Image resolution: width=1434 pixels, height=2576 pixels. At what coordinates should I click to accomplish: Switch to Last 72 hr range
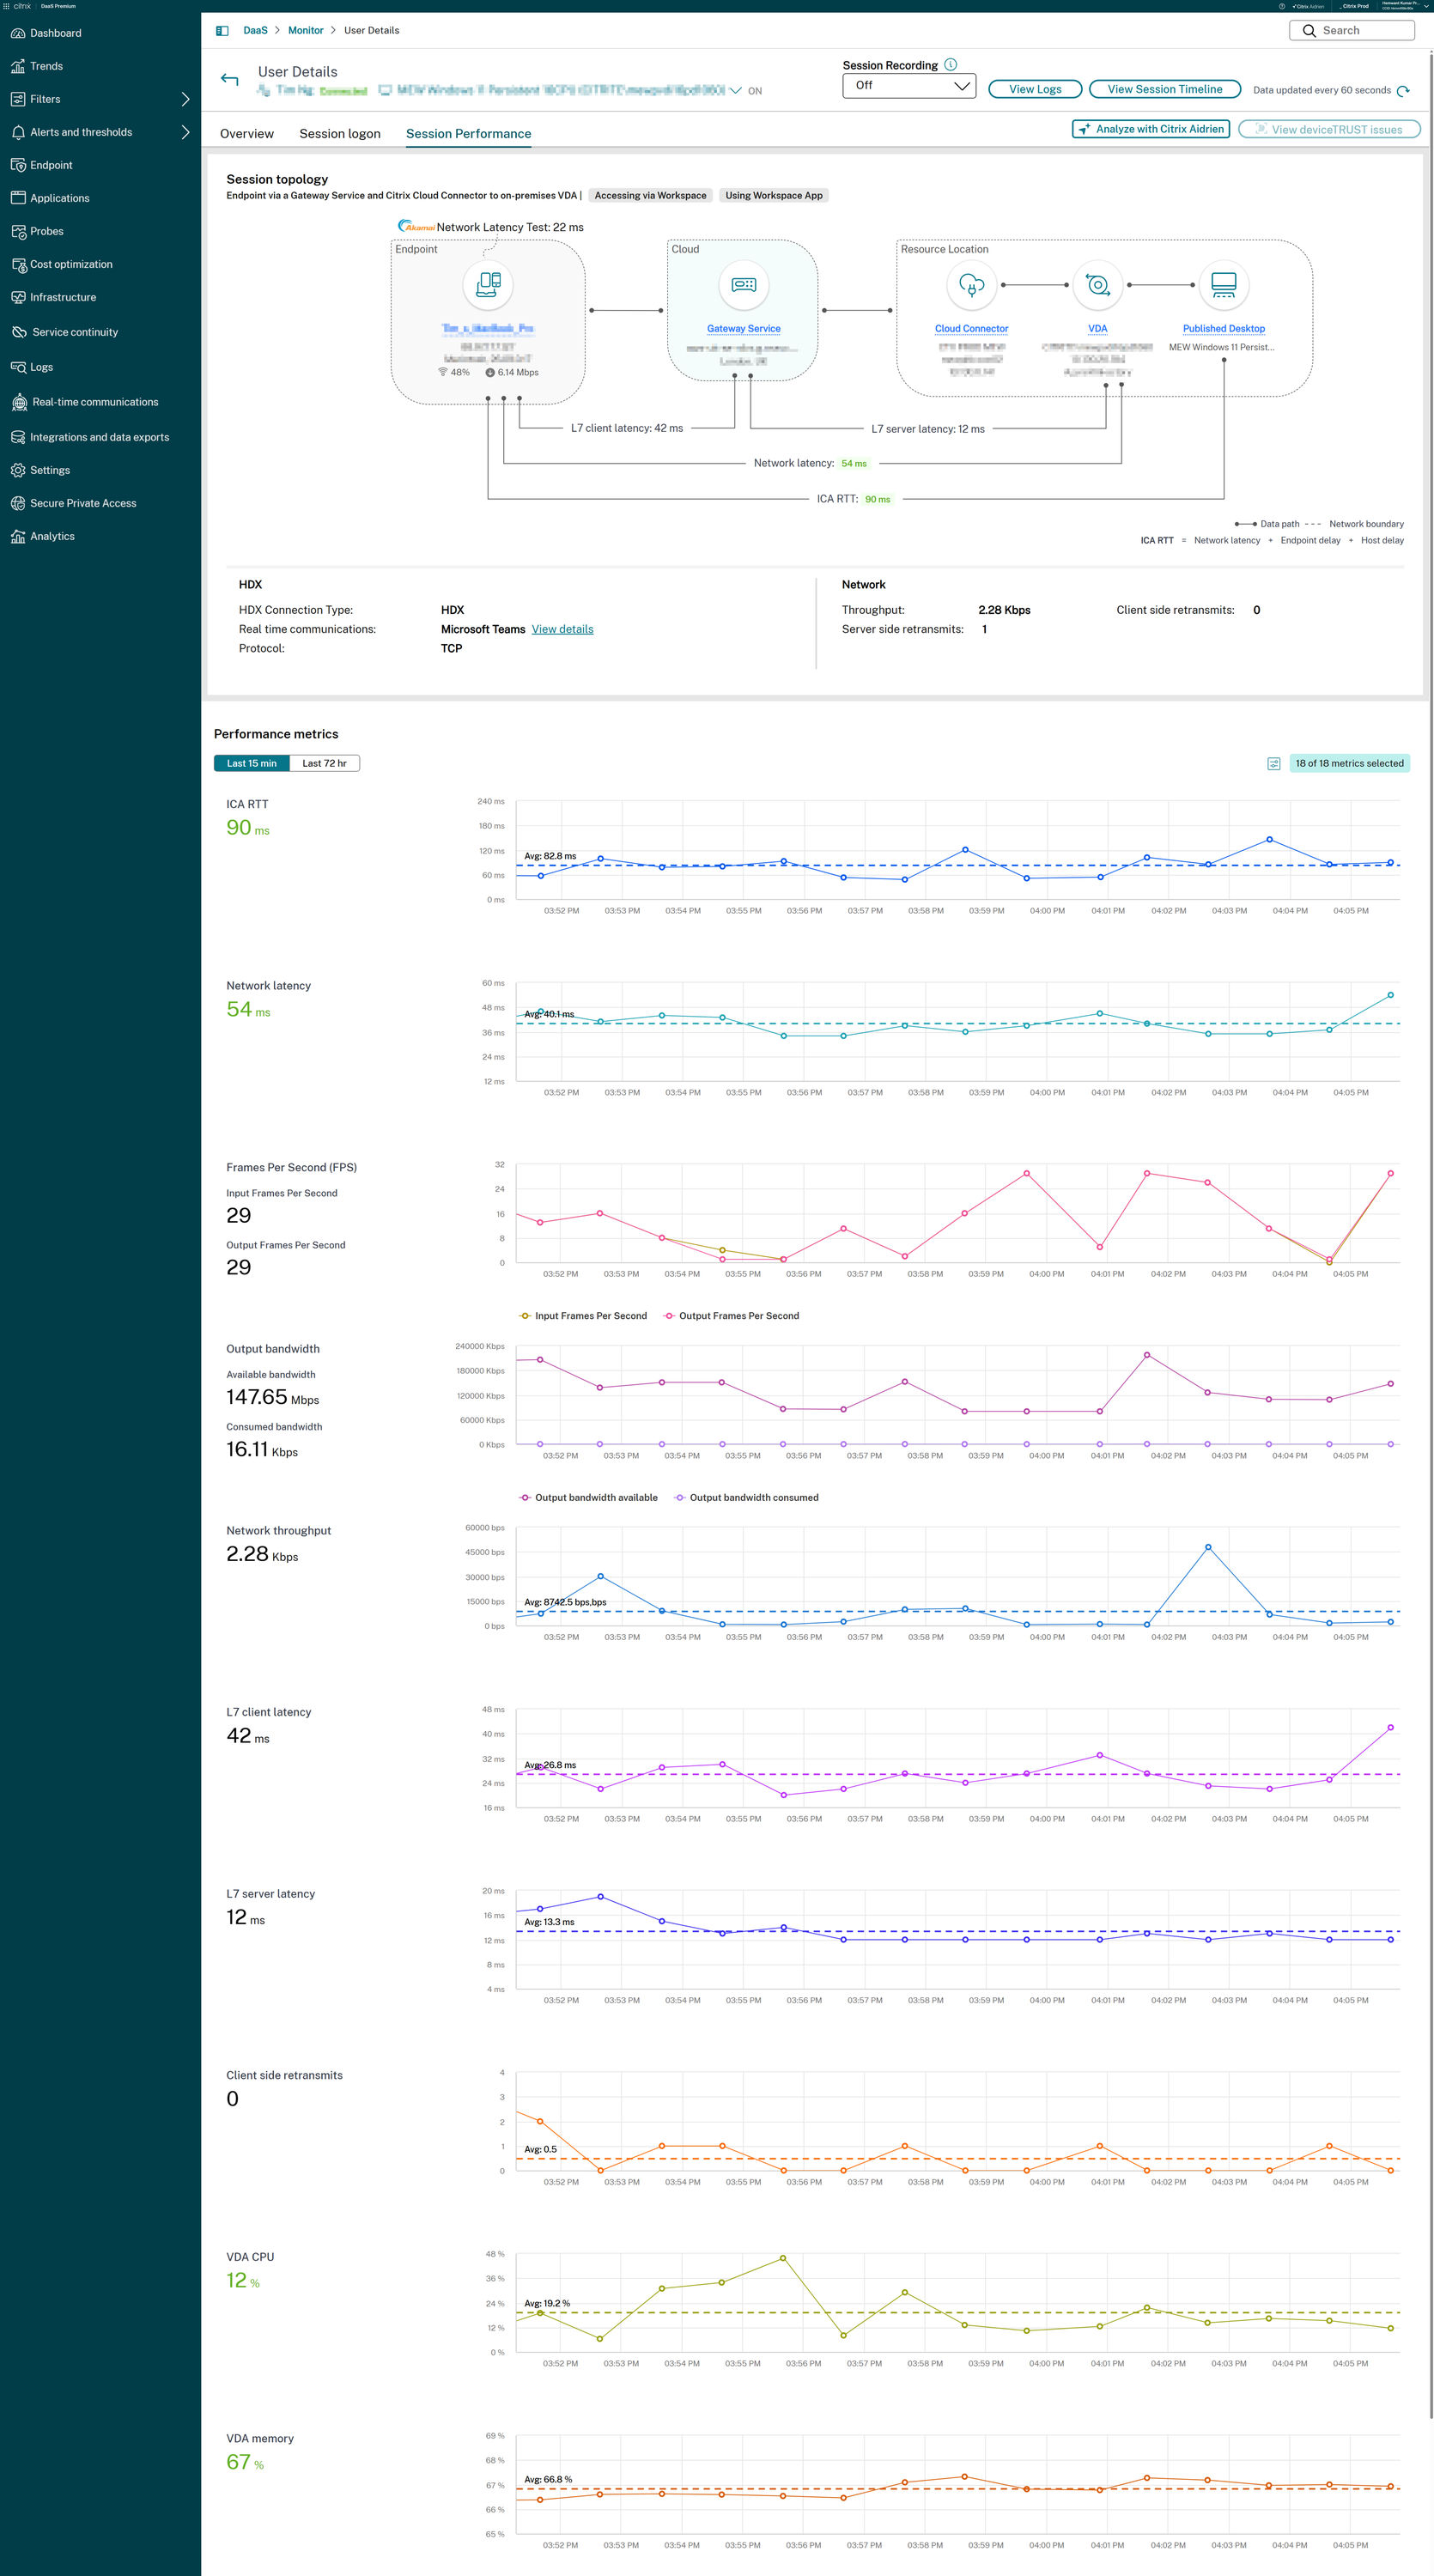pos(325,763)
